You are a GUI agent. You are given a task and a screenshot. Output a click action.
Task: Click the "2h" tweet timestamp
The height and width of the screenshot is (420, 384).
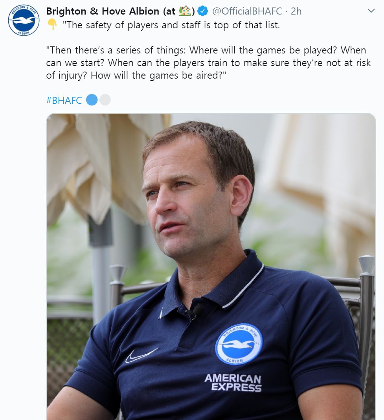click(296, 11)
